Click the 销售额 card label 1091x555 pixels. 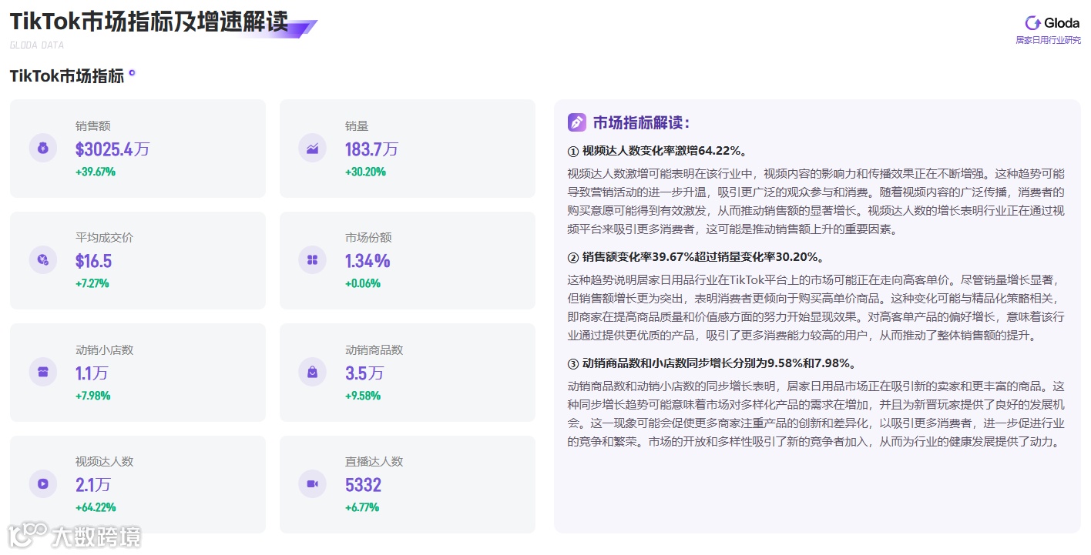93,125
